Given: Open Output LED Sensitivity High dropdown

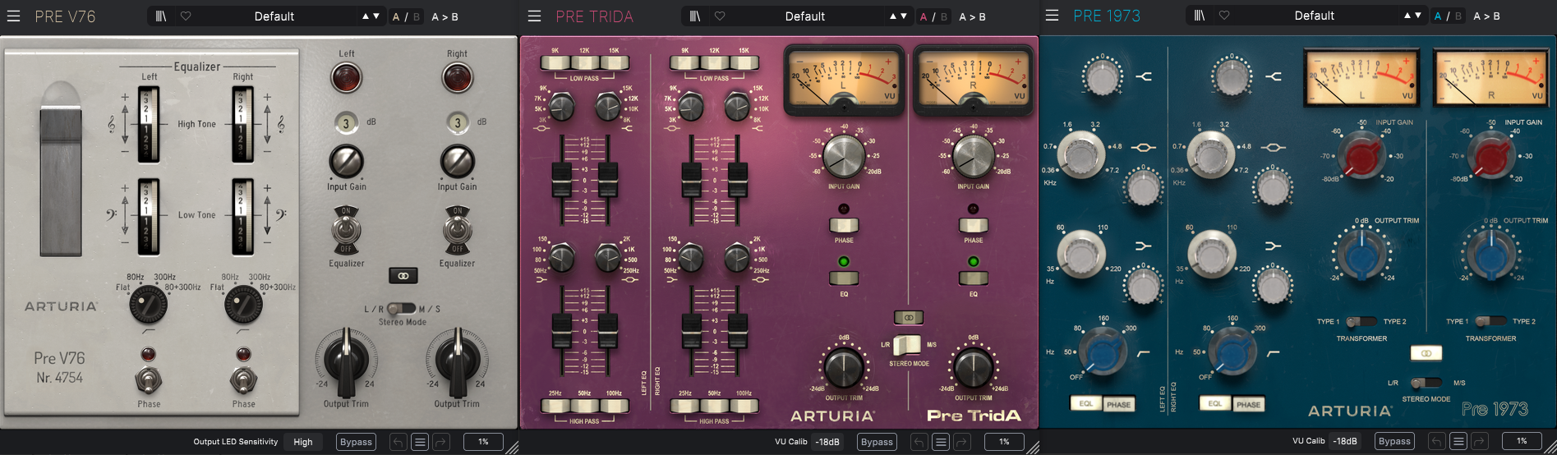Looking at the screenshot, I should (x=303, y=442).
